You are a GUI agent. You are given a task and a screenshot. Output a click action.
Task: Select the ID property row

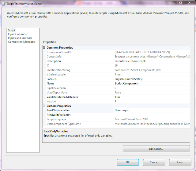click(x=116, y=66)
